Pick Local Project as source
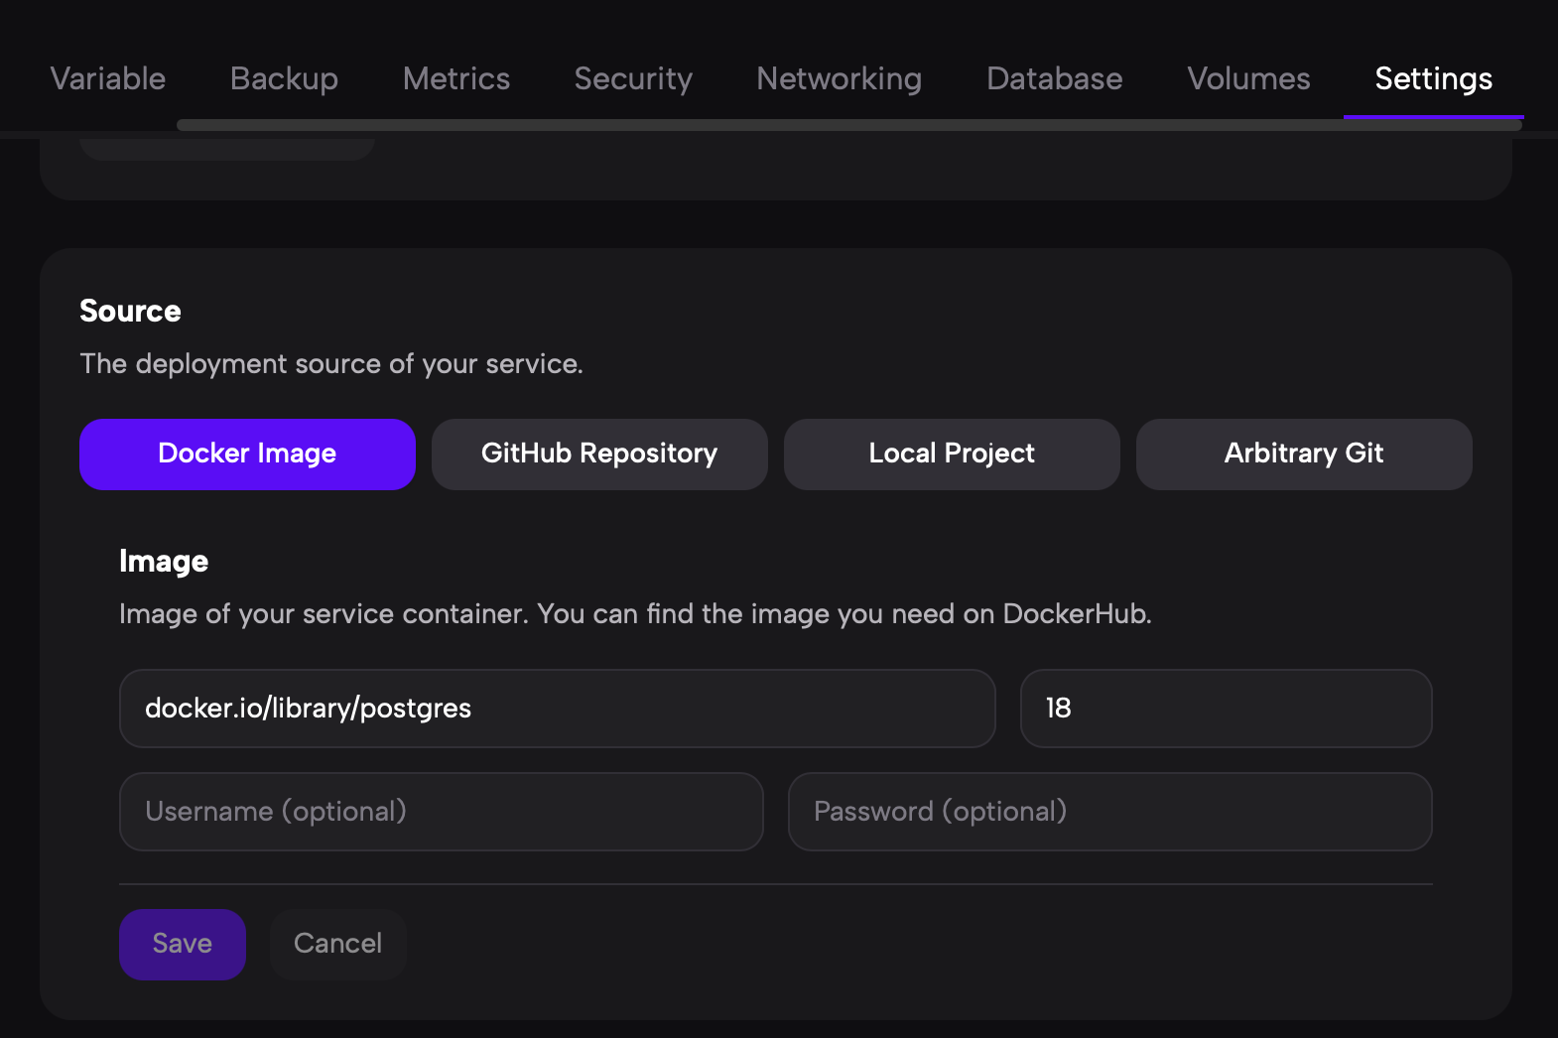This screenshot has width=1558, height=1038. coord(952,454)
